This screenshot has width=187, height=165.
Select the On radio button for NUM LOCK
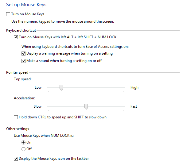24,142
